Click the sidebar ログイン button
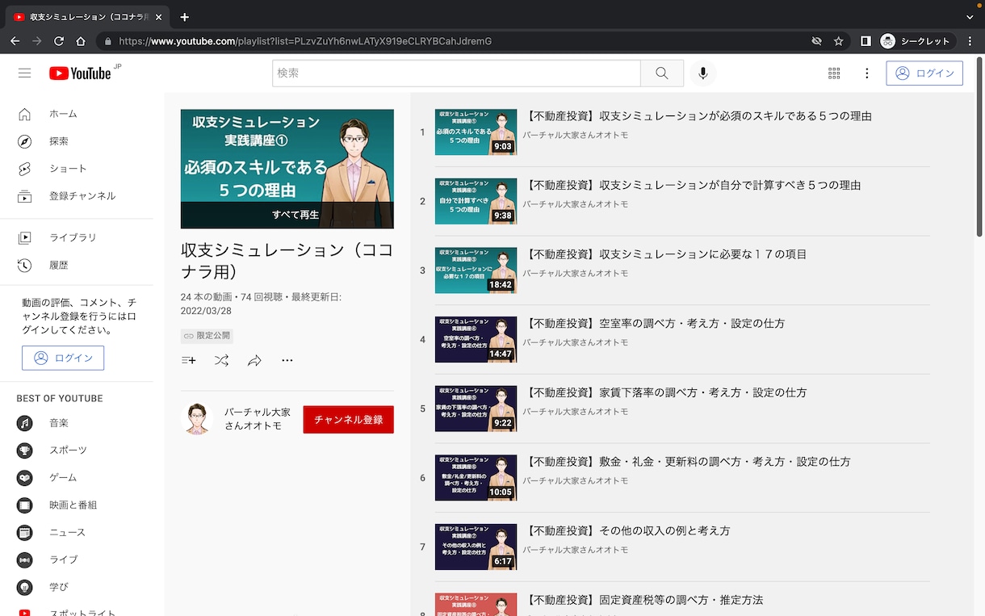The width and height of the screenshot is (985, 616). (x=63, y=358)
